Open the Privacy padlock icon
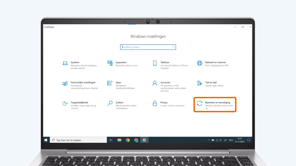This screenshot has height=166, width=296. tap(155, 103)
